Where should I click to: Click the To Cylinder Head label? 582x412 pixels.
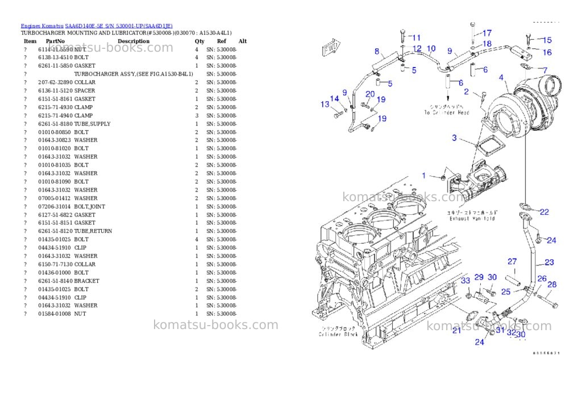point(447,113)
